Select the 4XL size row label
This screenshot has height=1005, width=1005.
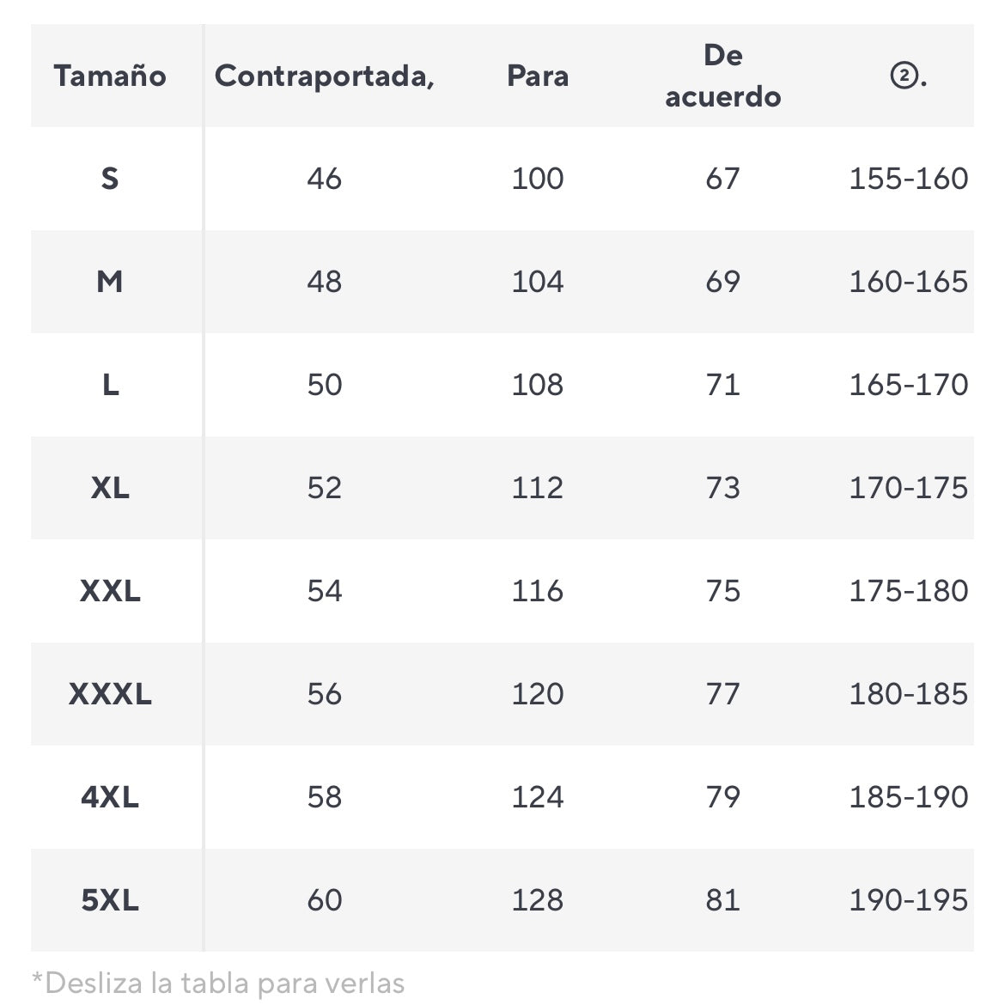point(110,797)
